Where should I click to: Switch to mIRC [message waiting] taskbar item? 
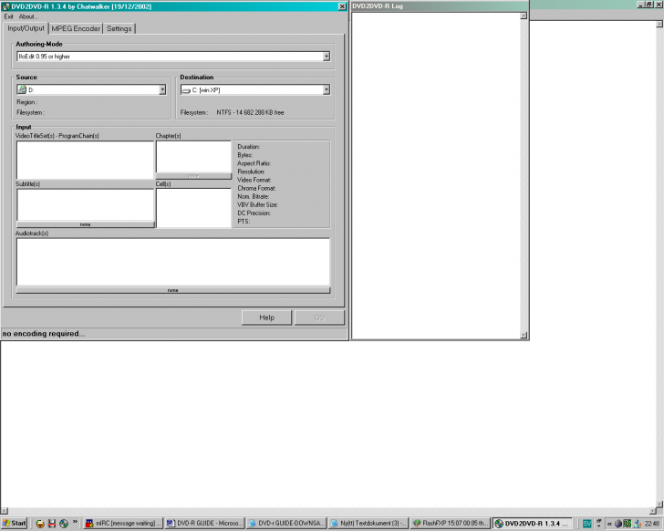pyautogui.click(x=123, y=524)
